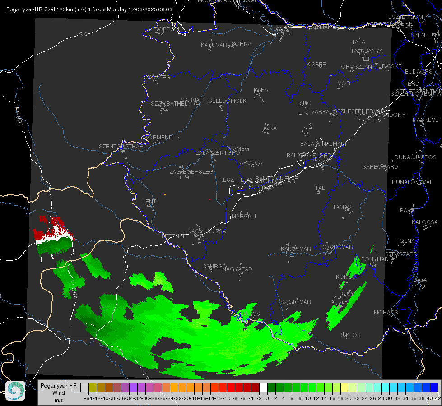Click the NAGYATÁD label
Screen dimensions: 442x406
tap(237, 269)
